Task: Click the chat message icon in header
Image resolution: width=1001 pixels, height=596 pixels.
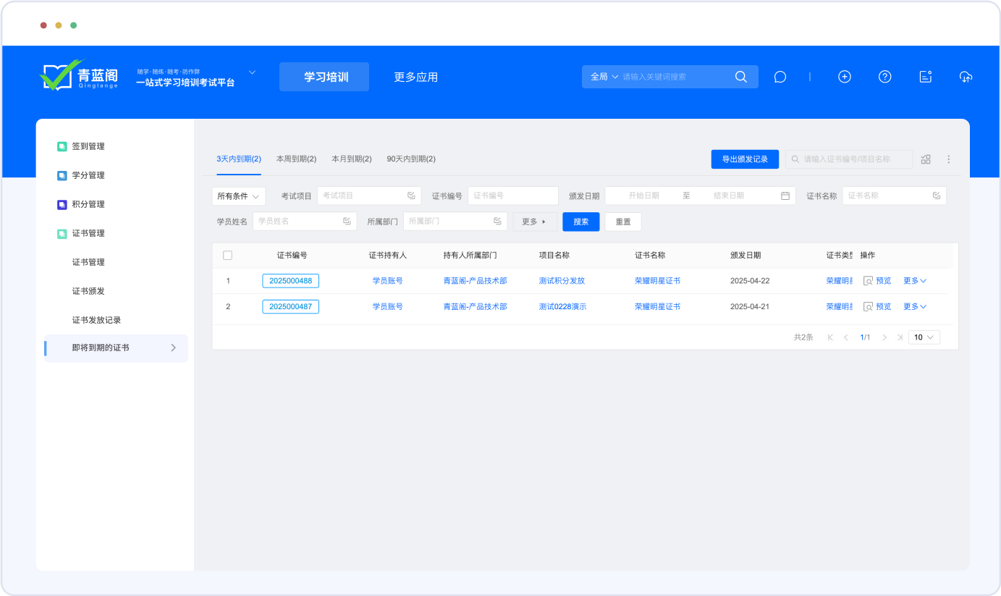Action: tap(780, 77)
